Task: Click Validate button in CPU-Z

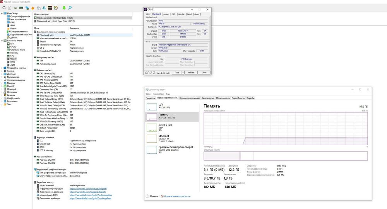Action: tap(191, 73)
